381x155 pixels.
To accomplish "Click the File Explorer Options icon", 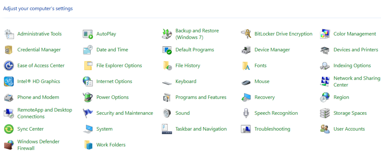I will tap(88, 66).
